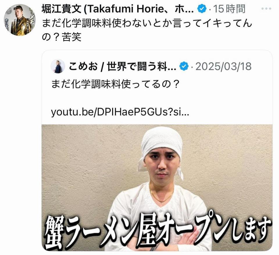Click the 苦笑 text ending the tweet
Image resolution: width=279 pixels, height=255 pixels.
71,37
